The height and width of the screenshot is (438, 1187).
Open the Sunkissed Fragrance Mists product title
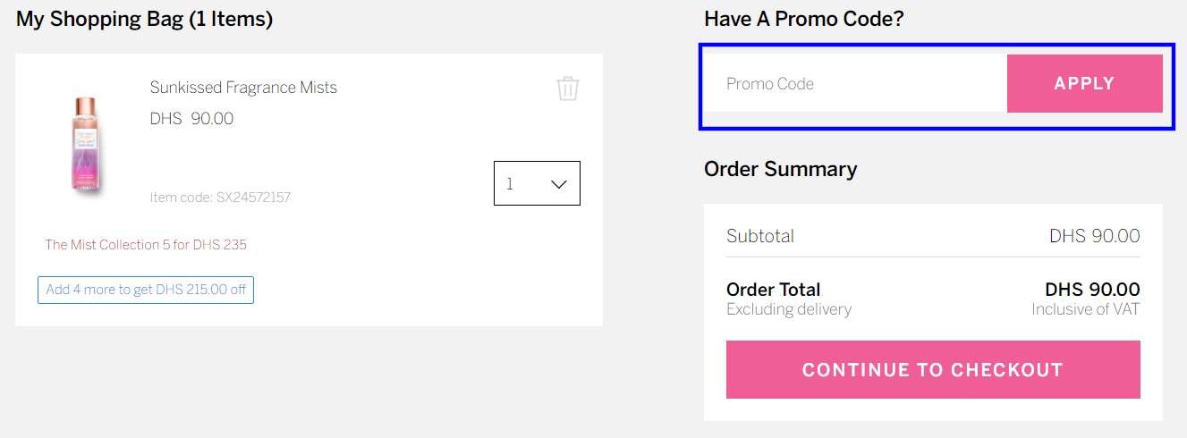click(243, 88)
